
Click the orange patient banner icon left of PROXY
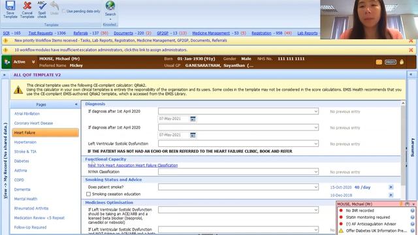379,62
